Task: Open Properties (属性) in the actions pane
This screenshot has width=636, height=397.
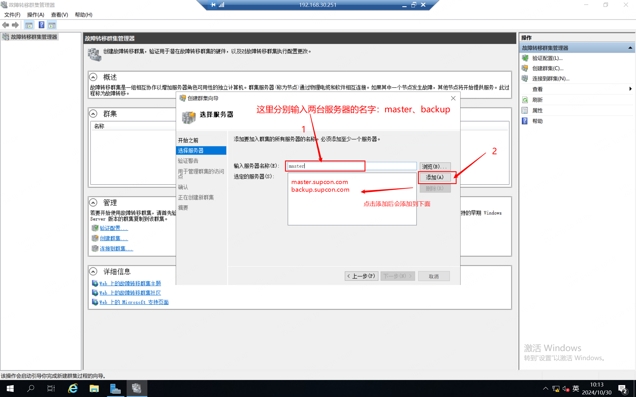Action: click(x=537, y=111)
